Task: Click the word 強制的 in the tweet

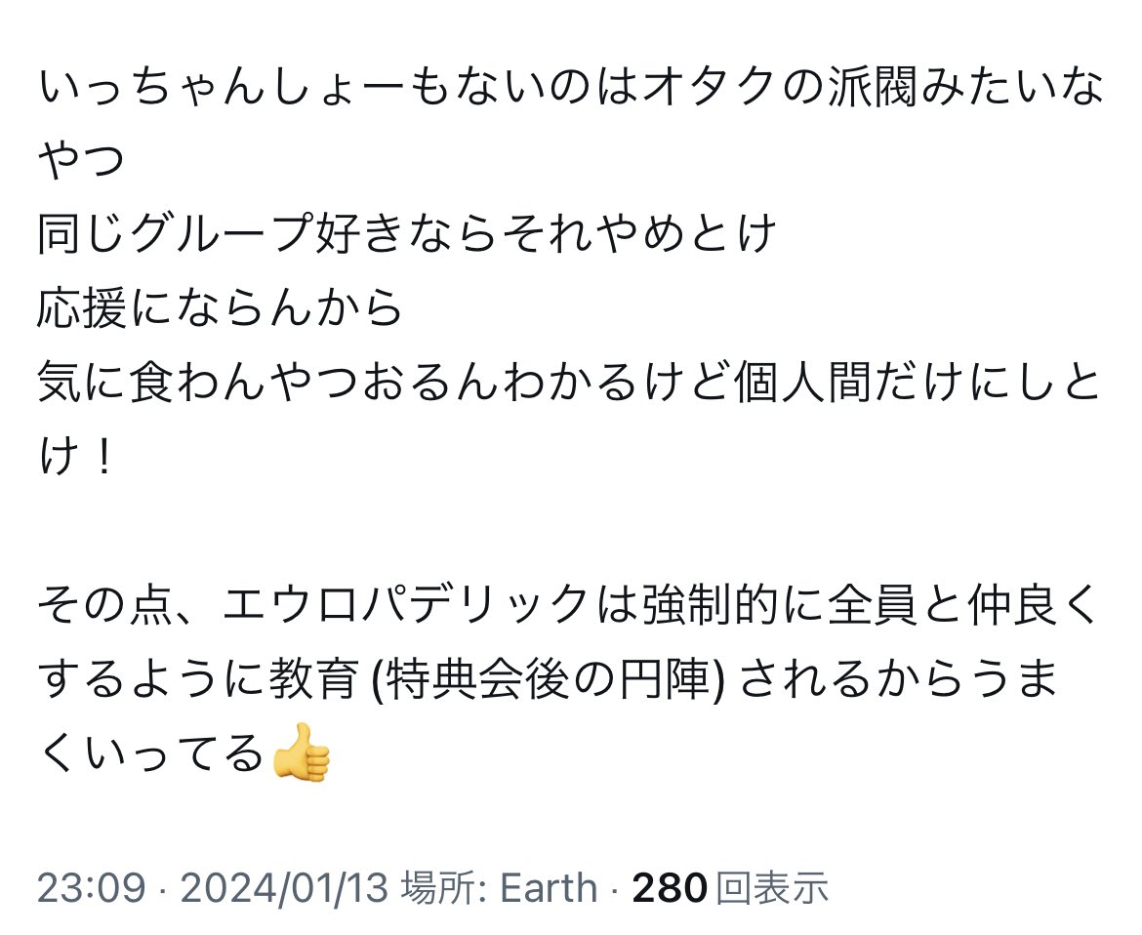Action: (704, 607)
